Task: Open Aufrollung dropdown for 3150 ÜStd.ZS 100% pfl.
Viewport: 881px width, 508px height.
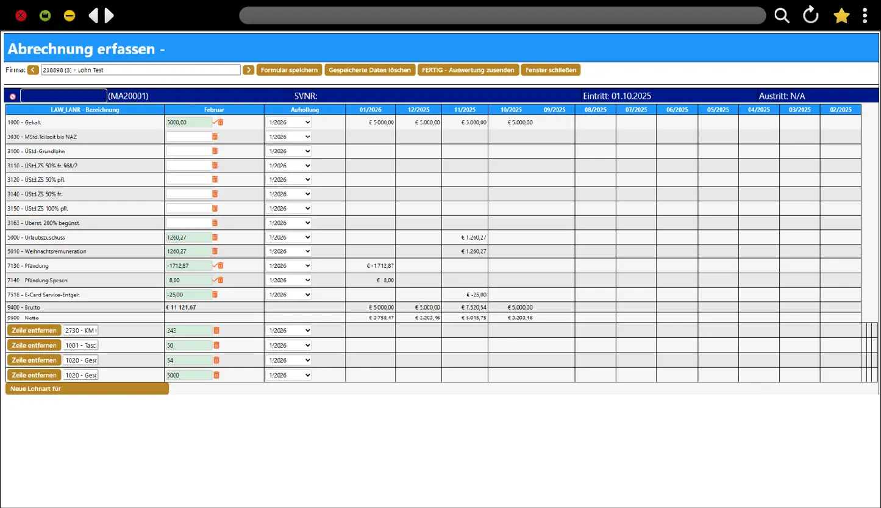Action: [x=288, y=208]
